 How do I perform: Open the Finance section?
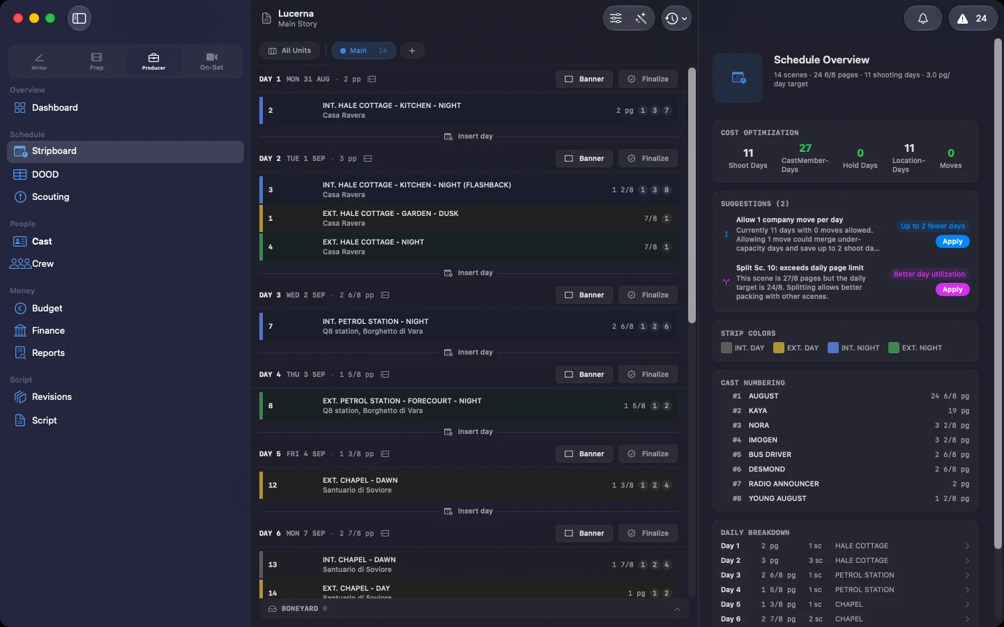(x=125, y=331)
